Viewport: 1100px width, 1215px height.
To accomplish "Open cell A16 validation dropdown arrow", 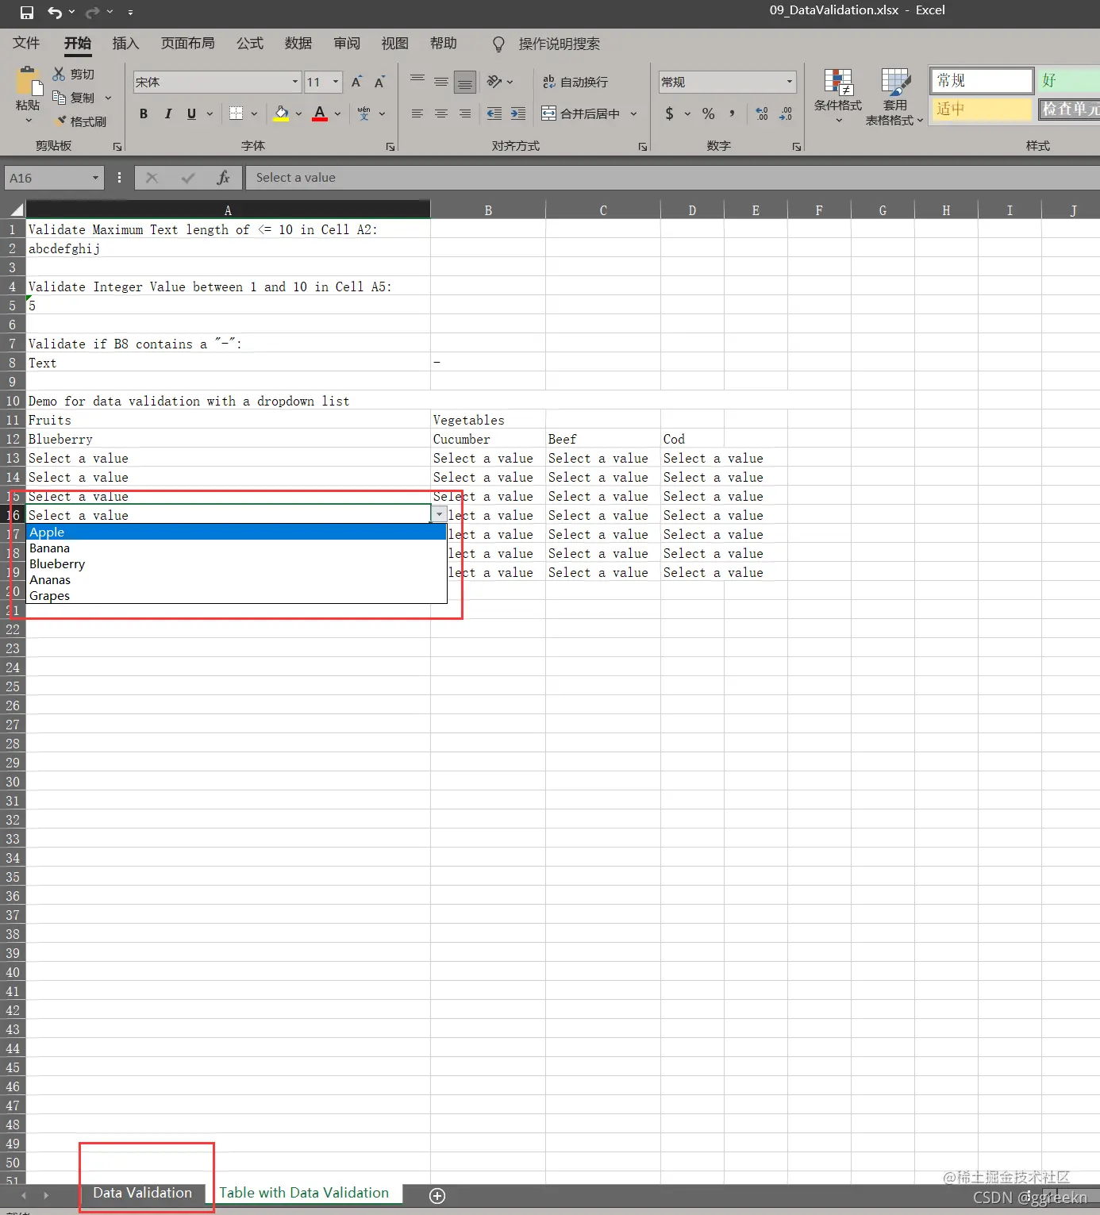I will 439,514.
